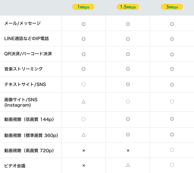Select the 画像サイト/SNS (Instagram) row label
The width and height of the screenshot is (194, 173).
(x=21, y=102)
